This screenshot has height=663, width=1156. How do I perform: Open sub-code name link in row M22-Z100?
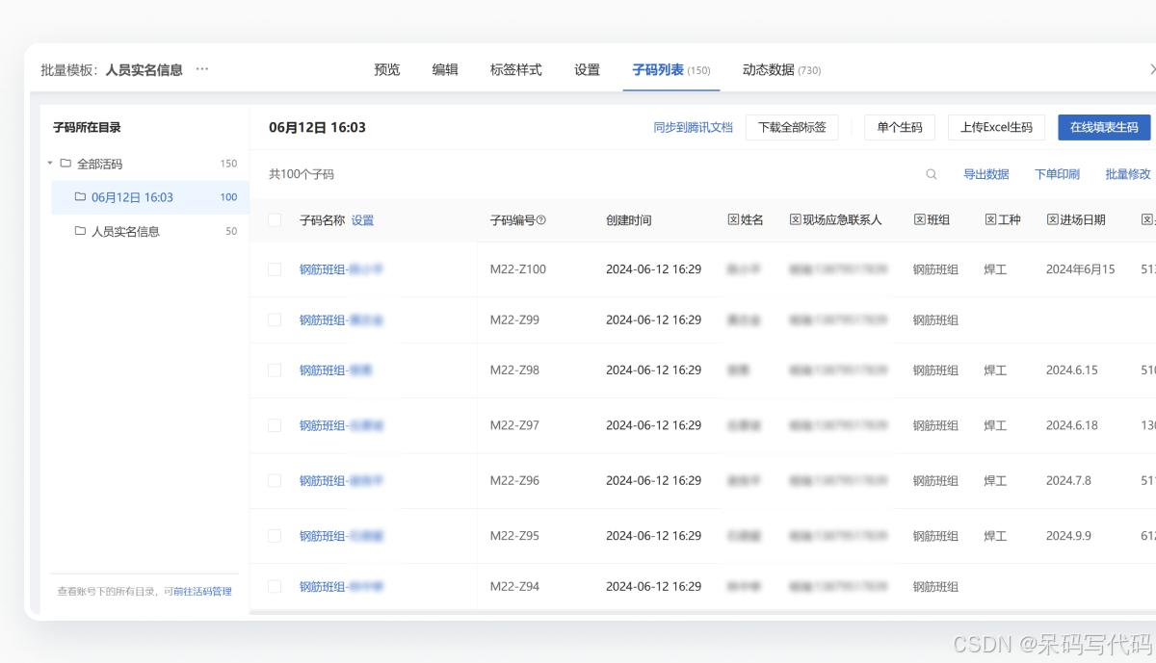click(341, 269)
